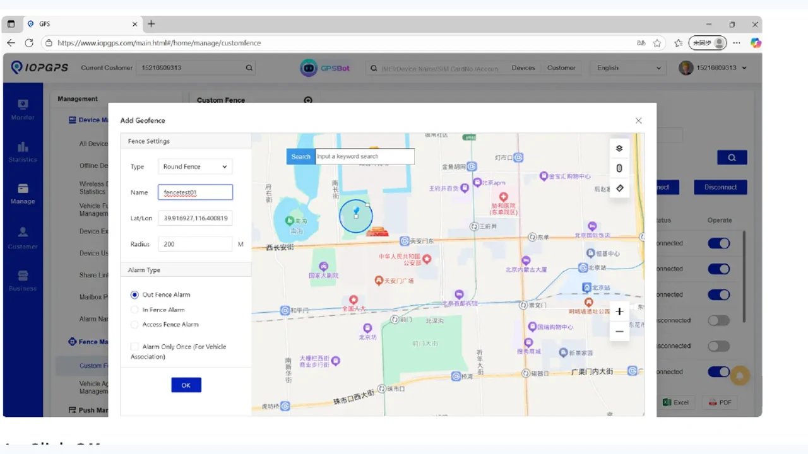The width and height of the screenshot is (808, 454).
Task: Click the blue fence center marker
Action: (356, 211)
